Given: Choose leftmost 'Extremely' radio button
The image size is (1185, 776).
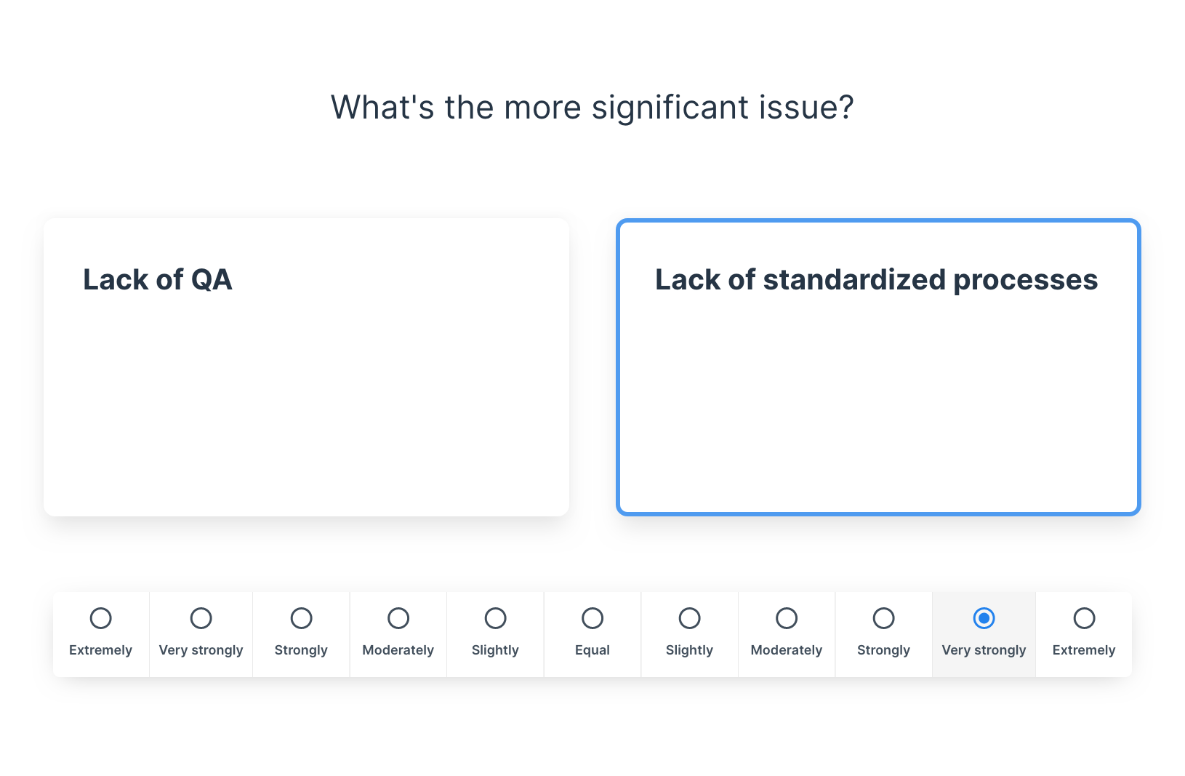Looking at the screenshot, I should point(101,618).
